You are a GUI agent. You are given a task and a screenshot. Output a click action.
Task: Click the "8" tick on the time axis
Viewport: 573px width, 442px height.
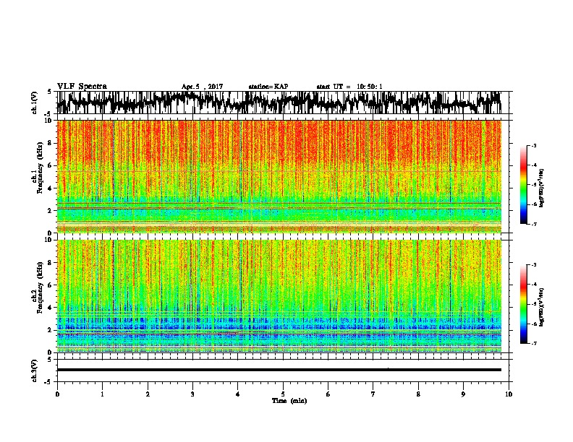418,394
